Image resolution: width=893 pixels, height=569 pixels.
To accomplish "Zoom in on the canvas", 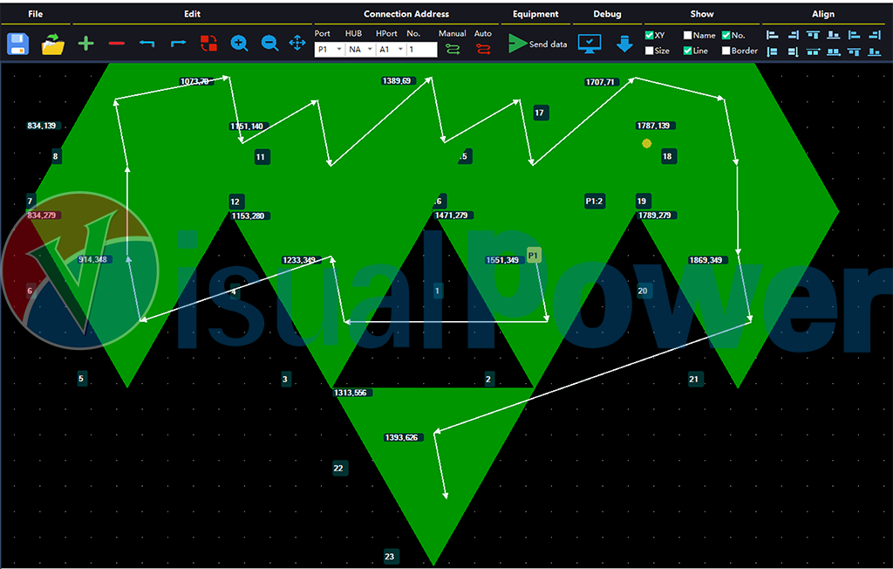I will tap(239, 44).
